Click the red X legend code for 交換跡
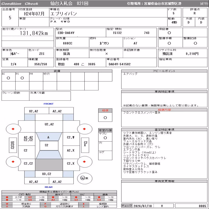 7,206
